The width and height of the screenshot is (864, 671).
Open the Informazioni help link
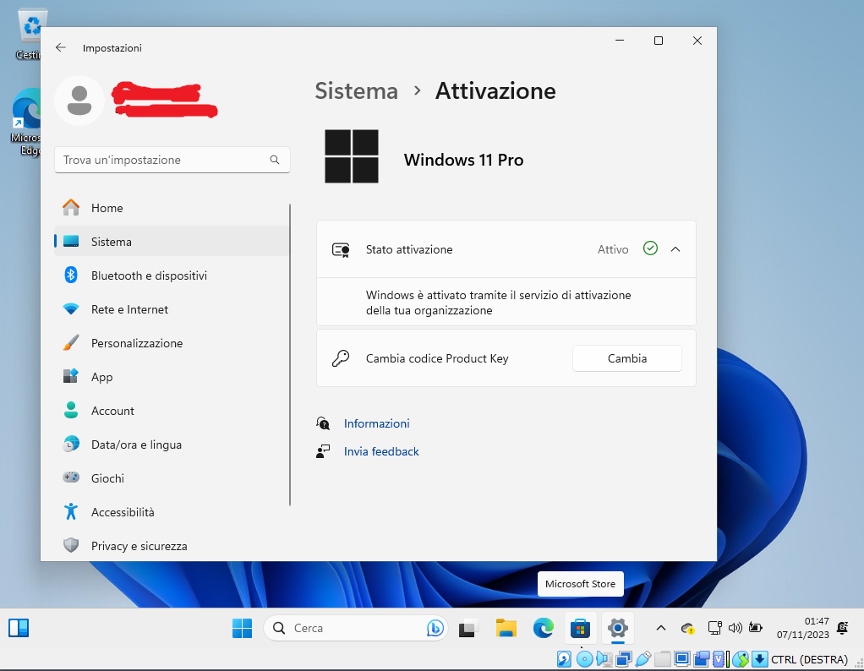(377, 423)
